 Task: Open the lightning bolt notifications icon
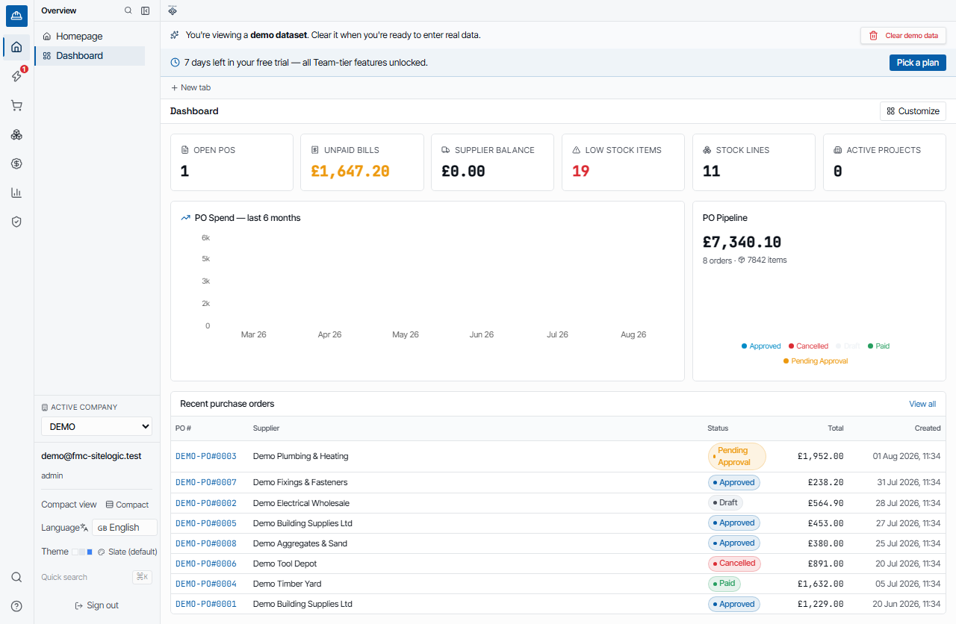(16, 76)
